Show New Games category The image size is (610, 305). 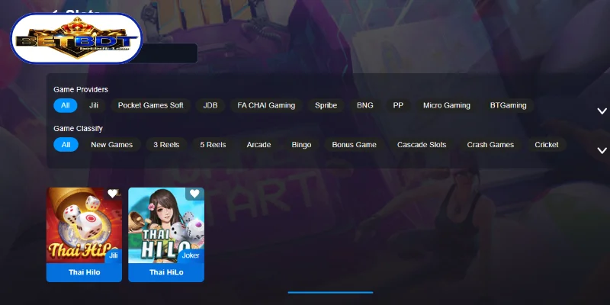point(111,145)
